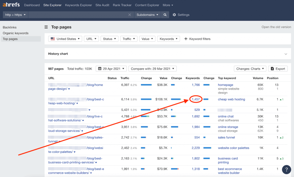This screenshot has height=177, width=294.
Task: Click the 1,766 keywords count
Action: [196, 85]
